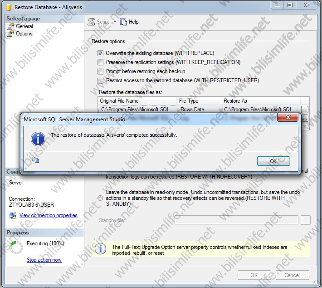Click the blue information icon in message box

click(38, 138)
